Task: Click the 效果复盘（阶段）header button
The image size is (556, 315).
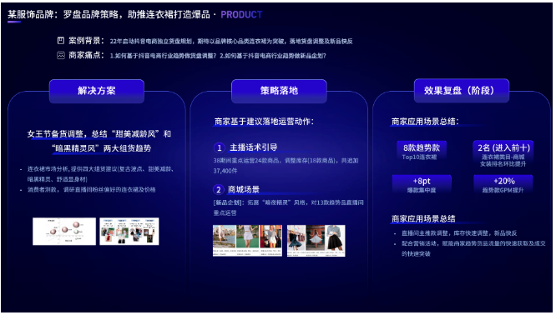Action: tap(462, 91)
